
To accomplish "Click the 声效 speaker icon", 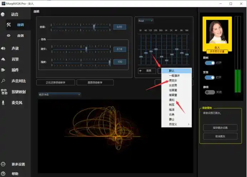I will (x=3, y=48).
